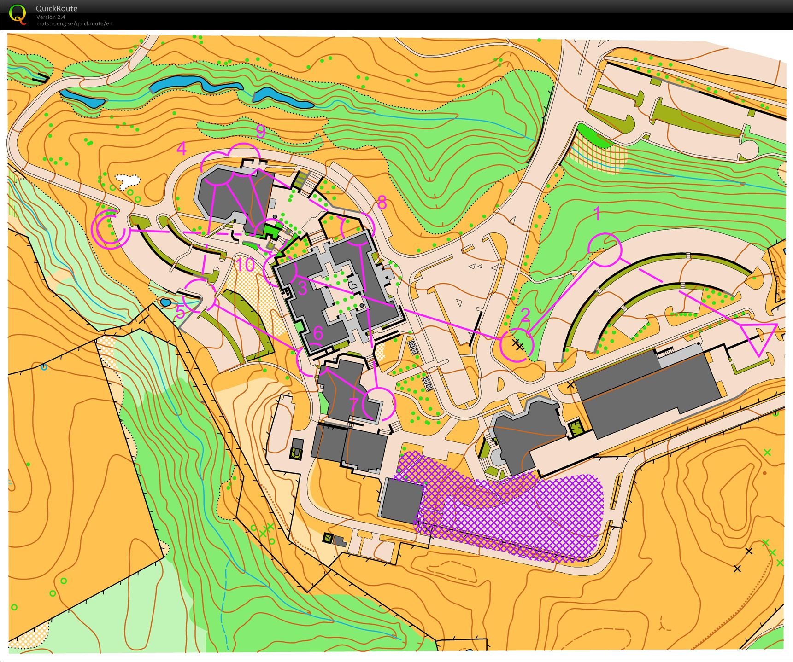Open the matstroeng.se/quickroute/en link
The width and height of the screenshot is (793, 662).
74,23
